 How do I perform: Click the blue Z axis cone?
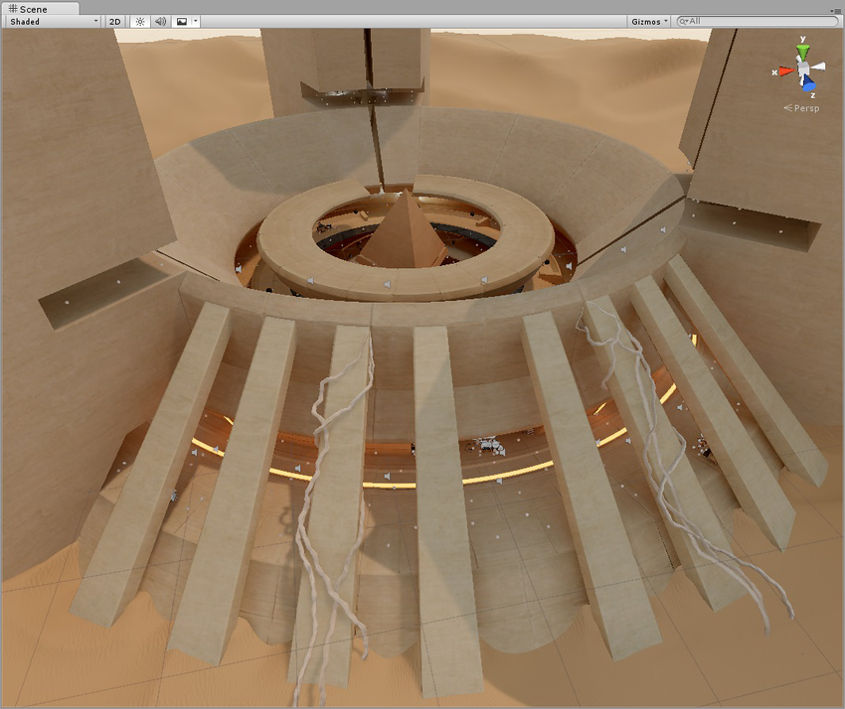click(x=811, y=84)
